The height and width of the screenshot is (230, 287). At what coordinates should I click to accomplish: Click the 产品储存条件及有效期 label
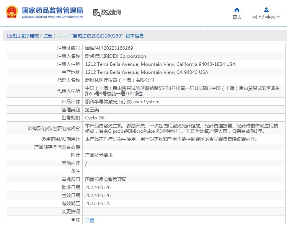[57, 147]
